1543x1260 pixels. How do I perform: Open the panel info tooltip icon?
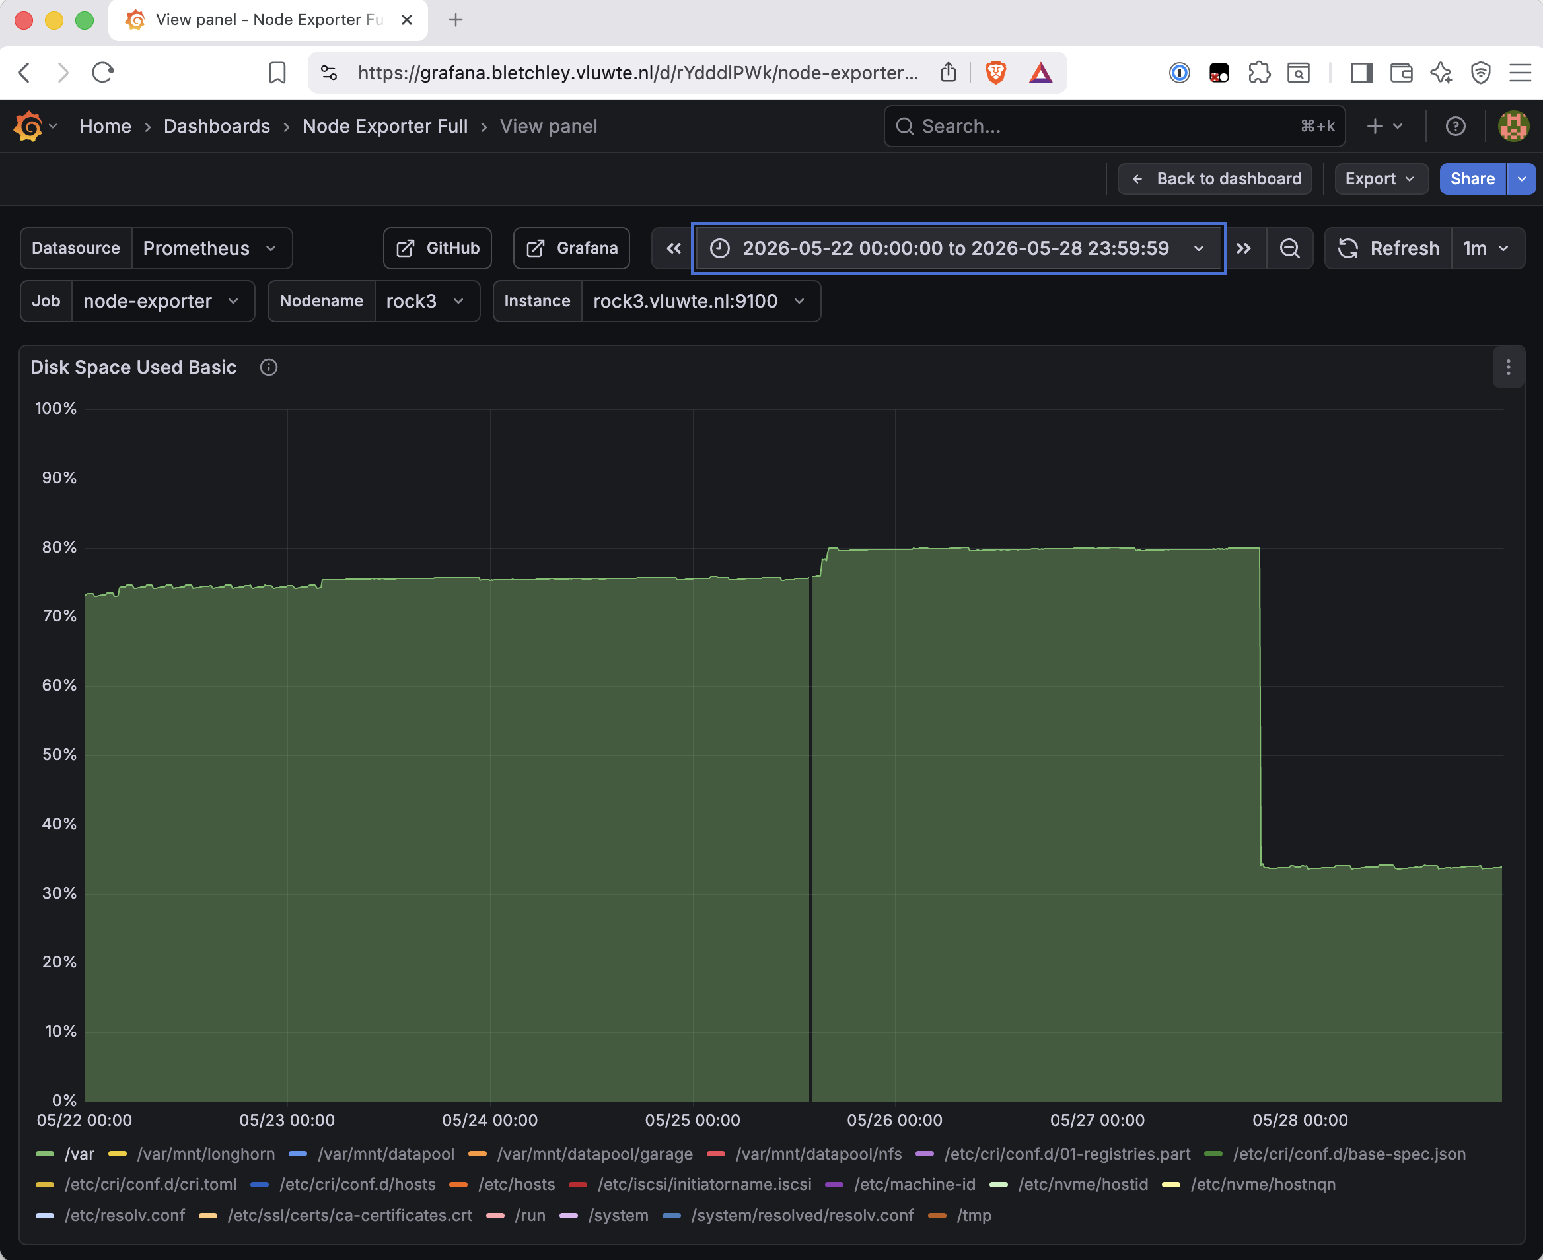click(269, 368)
